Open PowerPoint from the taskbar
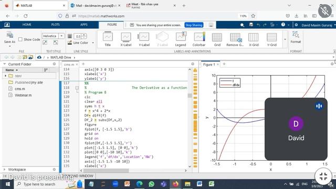 click(127, 184)
